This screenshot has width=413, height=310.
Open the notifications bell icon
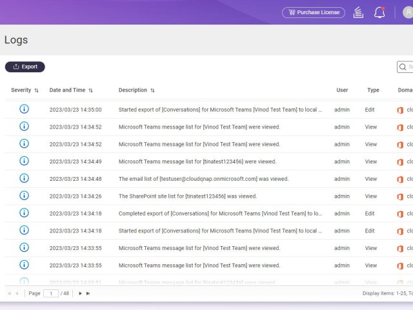(379, 12)
